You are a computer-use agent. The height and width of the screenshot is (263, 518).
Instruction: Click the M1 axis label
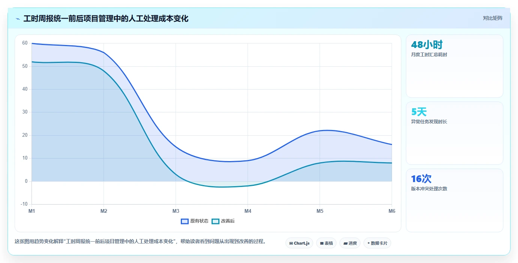pos(32,211)
